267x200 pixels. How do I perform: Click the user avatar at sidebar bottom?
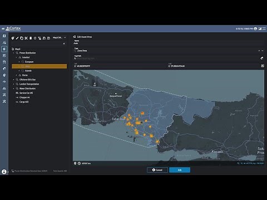[4, 172]
